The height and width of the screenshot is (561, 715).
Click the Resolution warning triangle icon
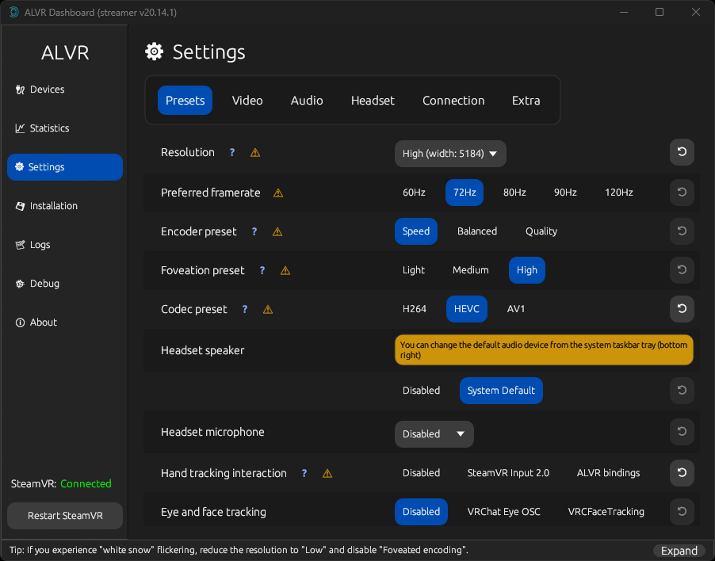[x=255, y=153]
